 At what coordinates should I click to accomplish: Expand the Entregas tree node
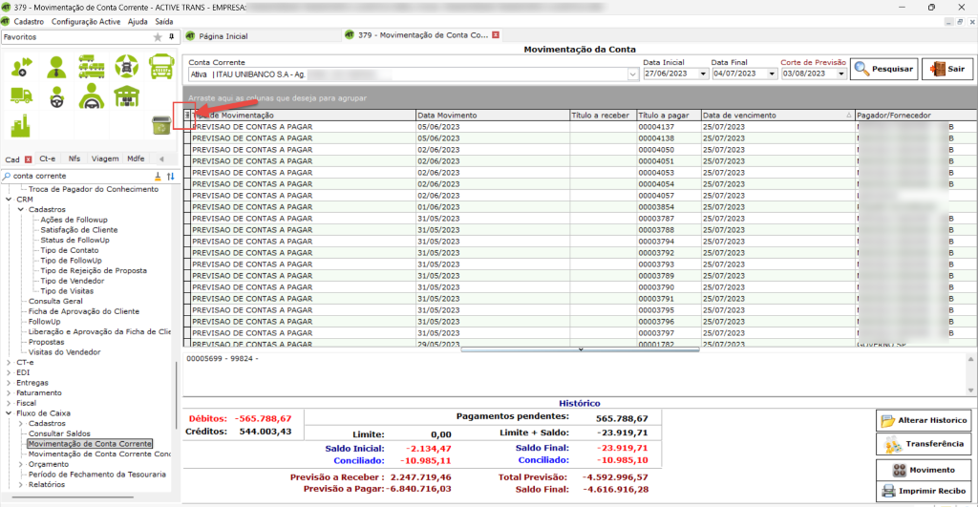click(9, 383)
